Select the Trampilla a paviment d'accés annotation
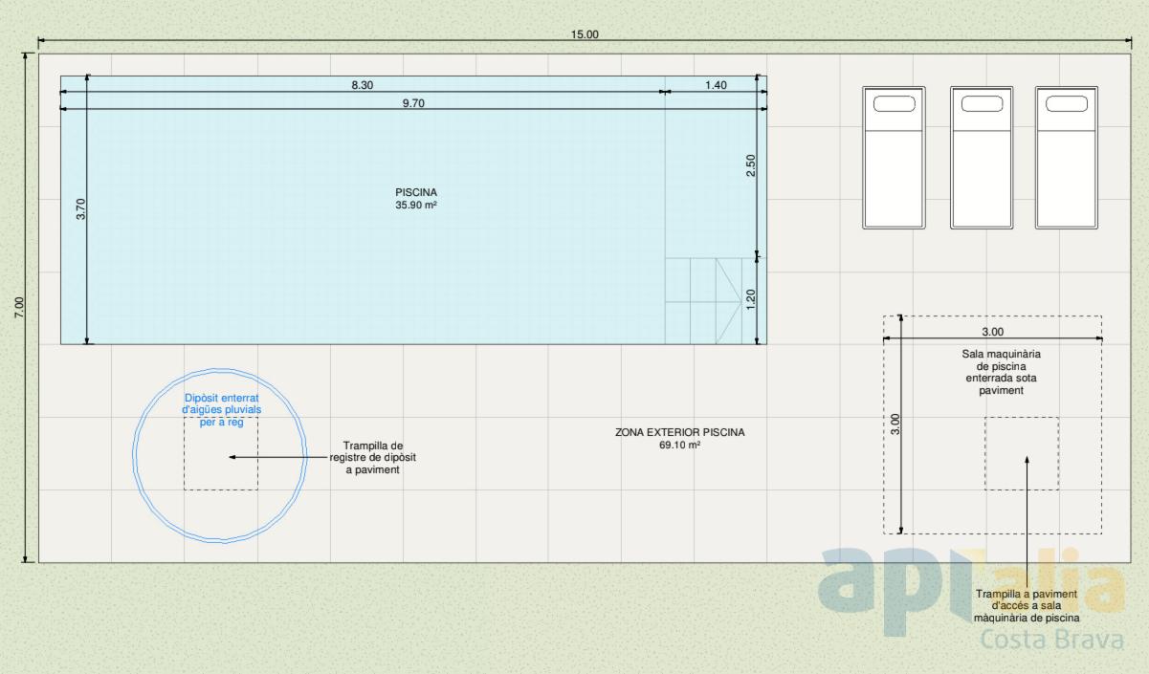Screen dimensions: 1149x674 [1027, 605]
